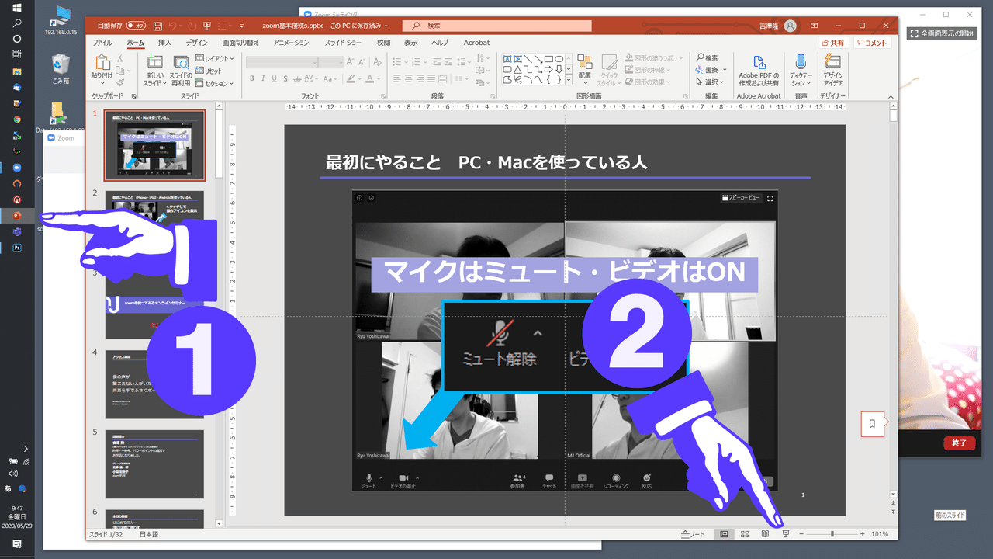Open the font name combo box

point(282,62)
